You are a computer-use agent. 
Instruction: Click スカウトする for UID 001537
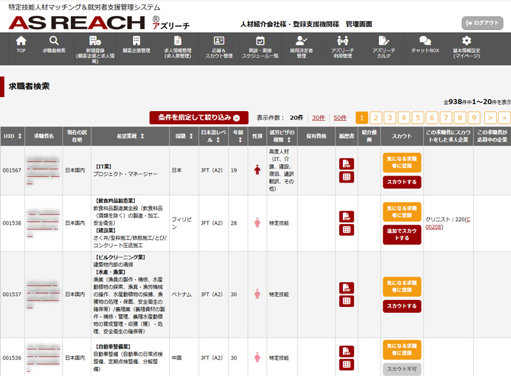point(402,306)
